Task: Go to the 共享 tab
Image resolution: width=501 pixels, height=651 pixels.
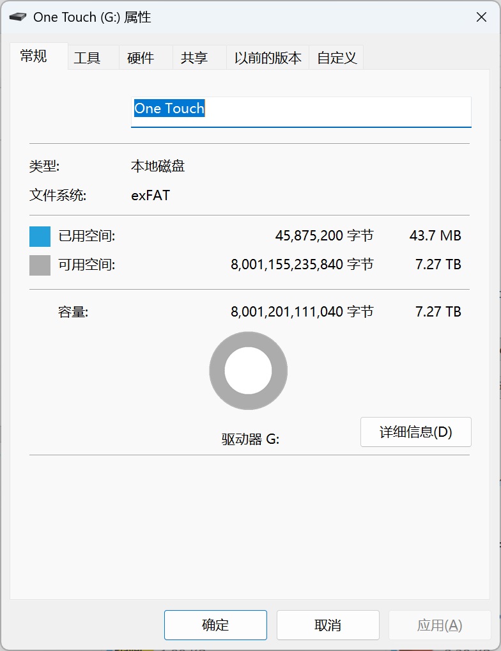Action: (x=199, y=58)
